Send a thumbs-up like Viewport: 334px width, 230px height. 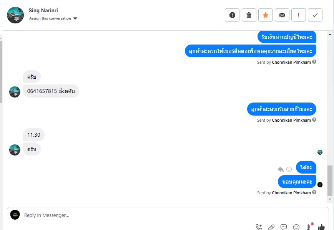(321, 227)
